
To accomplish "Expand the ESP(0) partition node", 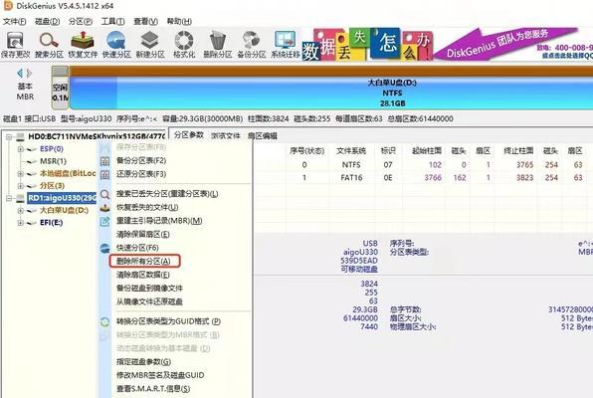I will (21, 149).
